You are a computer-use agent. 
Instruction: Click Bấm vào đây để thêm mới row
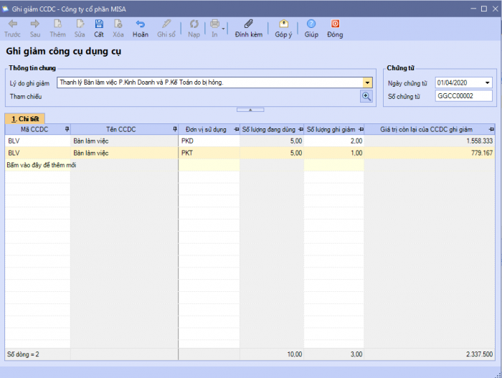point(42,165)
